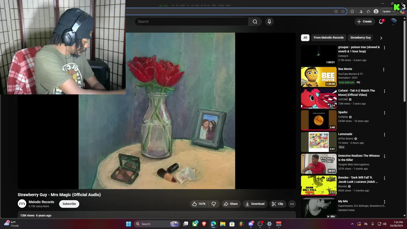Open options menu for Bonobo video
The width and height of the screenshot is (407, 229).
coord(384,178)
